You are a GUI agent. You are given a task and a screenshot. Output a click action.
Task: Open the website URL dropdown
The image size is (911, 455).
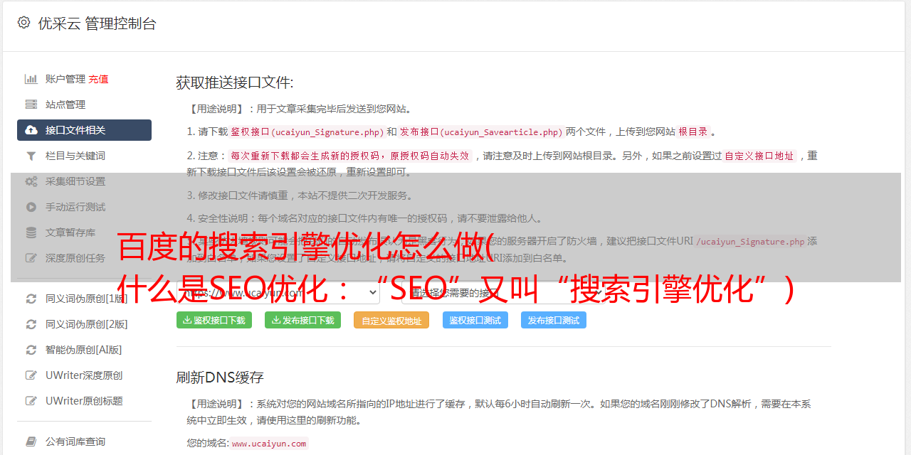point(278,292)
